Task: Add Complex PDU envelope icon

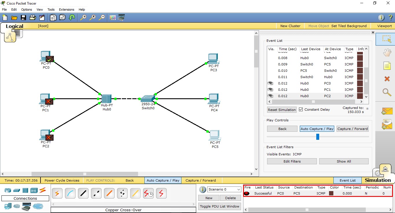Action: [x=387, y=125]
